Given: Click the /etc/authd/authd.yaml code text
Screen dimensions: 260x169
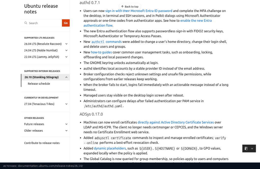Looking at the screenshot, I should click(103, 106).
